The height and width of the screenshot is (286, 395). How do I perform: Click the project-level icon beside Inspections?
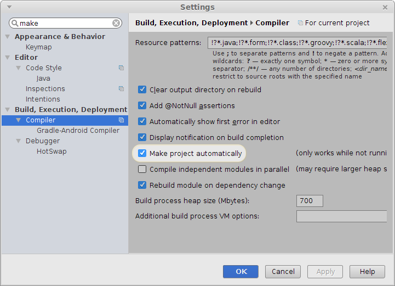121,89
